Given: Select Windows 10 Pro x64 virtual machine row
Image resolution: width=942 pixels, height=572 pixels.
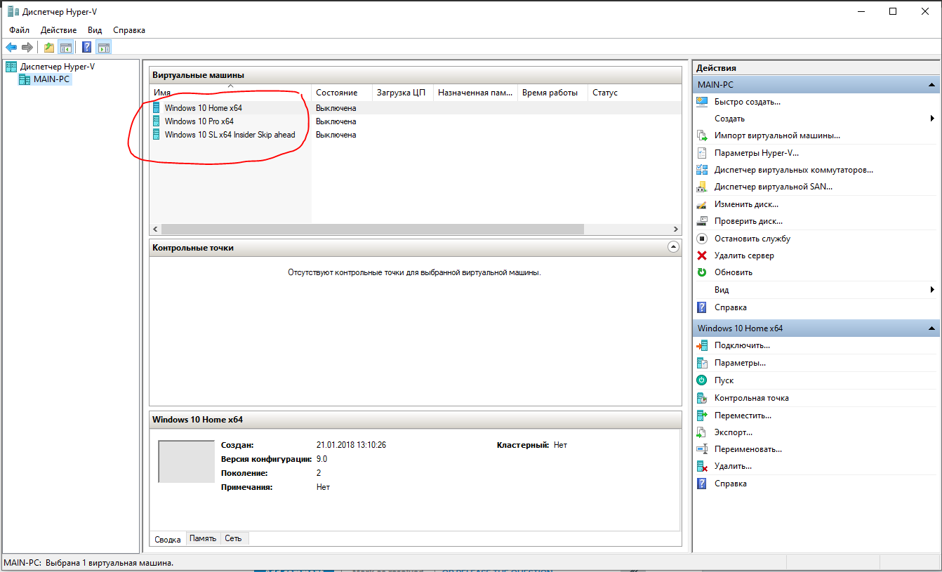Looking at the screenshot, I should point(415,121).
